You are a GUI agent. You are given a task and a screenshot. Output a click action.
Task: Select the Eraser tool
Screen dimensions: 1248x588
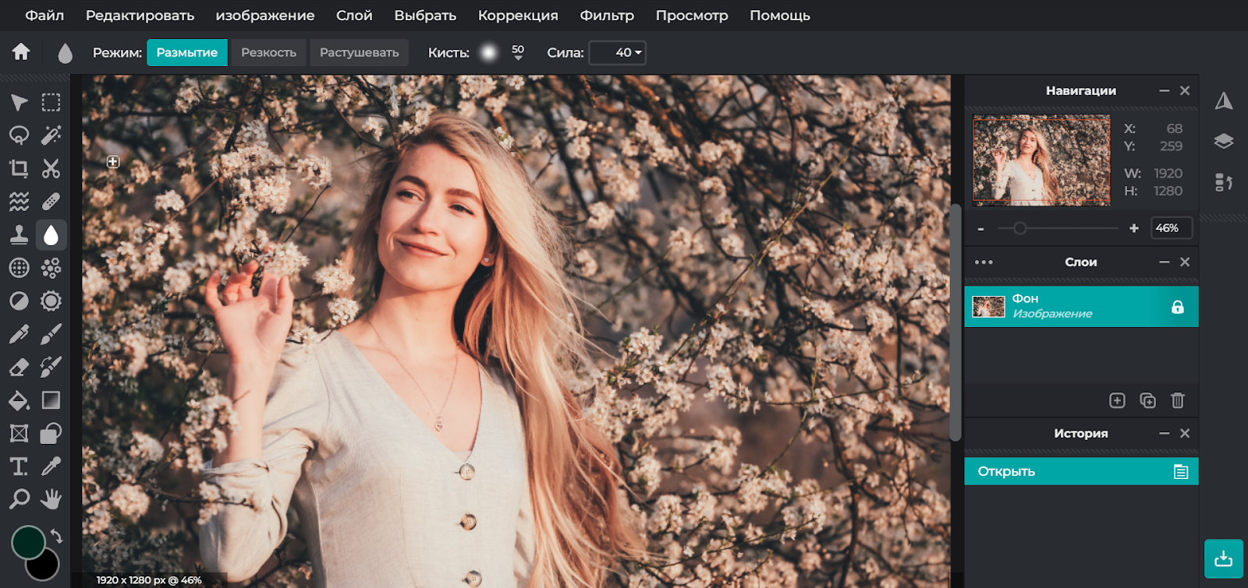coord(19,368)
